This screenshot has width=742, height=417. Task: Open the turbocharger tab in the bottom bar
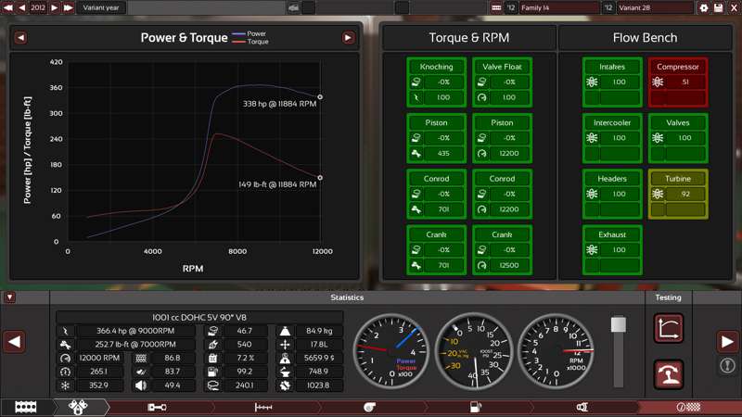pyautogui.click(x=369, y=407)
